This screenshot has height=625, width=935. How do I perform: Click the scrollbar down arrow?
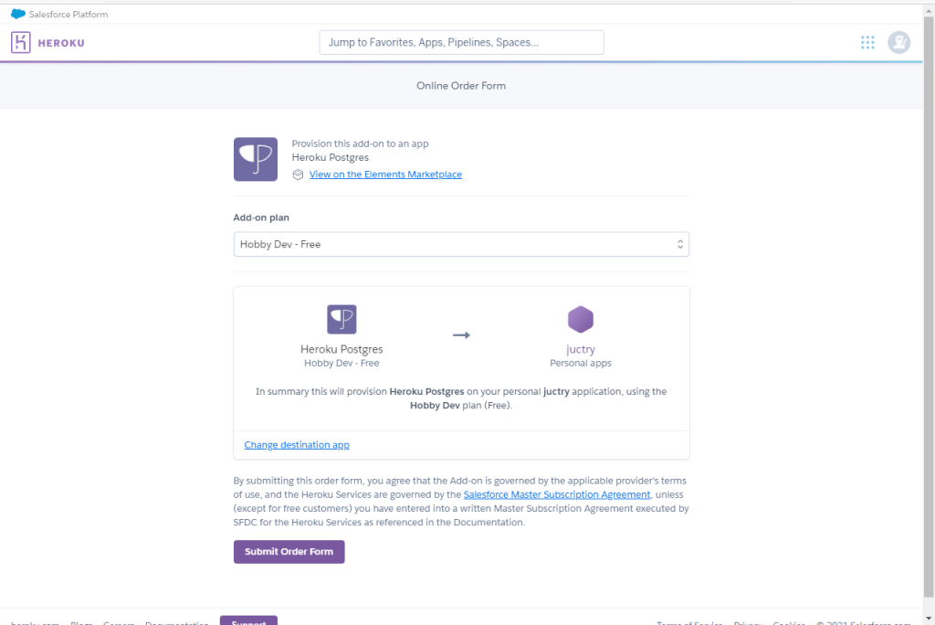(929, 619)
